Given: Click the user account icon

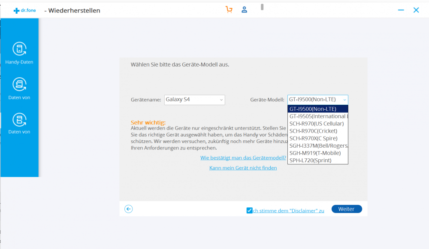Looking at the screenshot, I should 244,9.
